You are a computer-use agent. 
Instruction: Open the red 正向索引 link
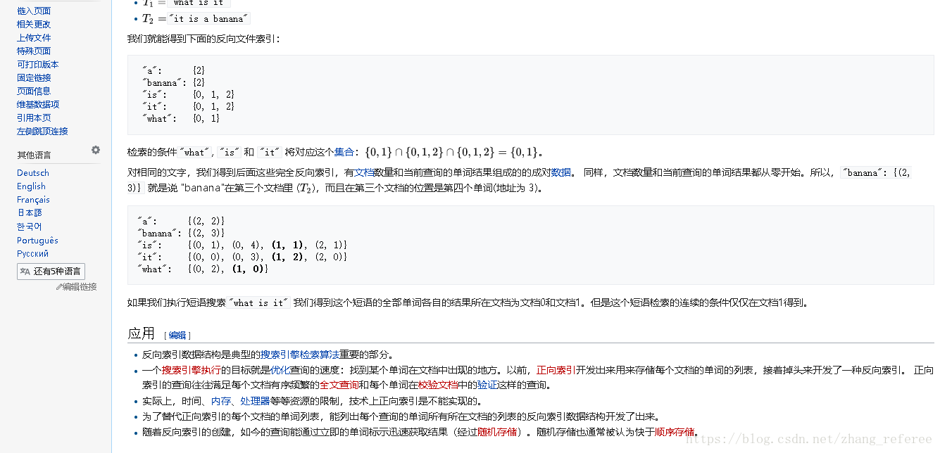pos(556,370)
